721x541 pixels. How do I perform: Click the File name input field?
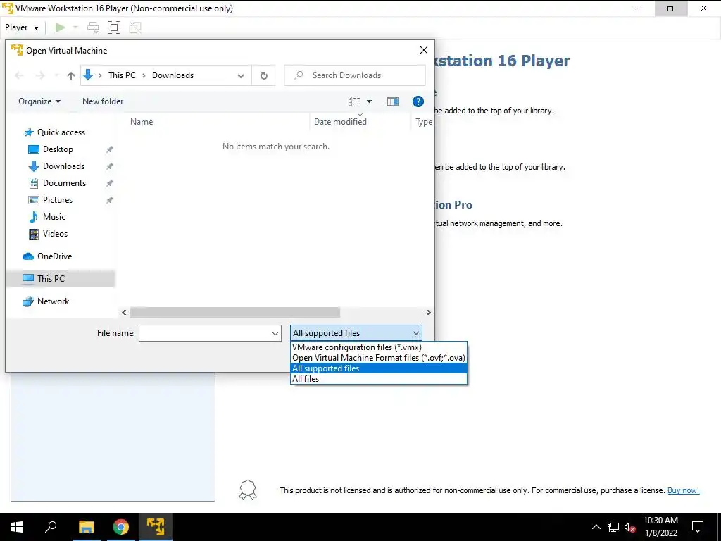[x=205, y=333]
